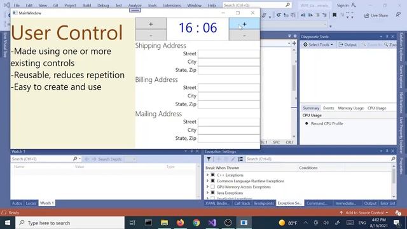
Task: Focus the Shipping Address City field
Action: click(229, 62)
